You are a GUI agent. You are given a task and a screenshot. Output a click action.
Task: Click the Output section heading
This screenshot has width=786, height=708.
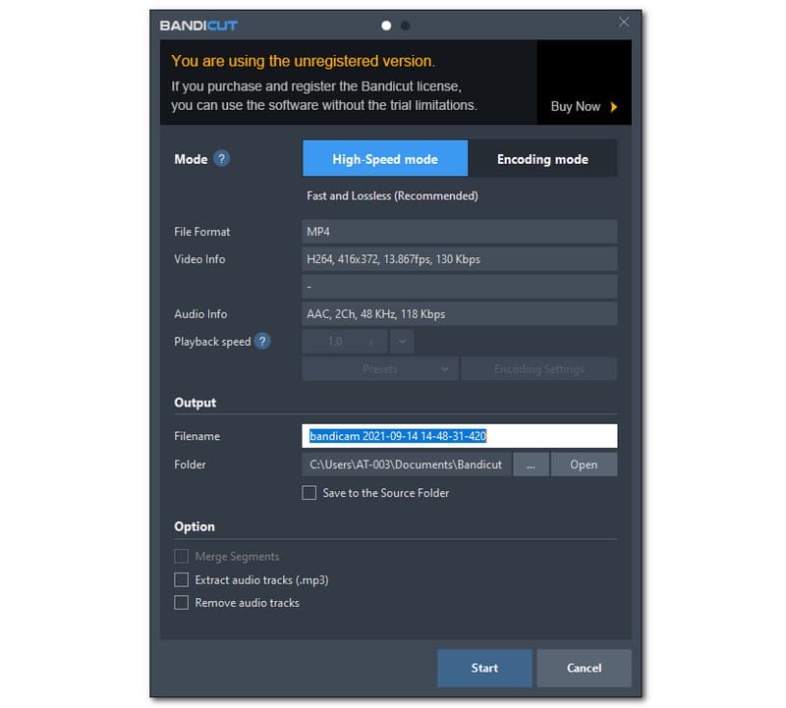[x=195, y=403]
